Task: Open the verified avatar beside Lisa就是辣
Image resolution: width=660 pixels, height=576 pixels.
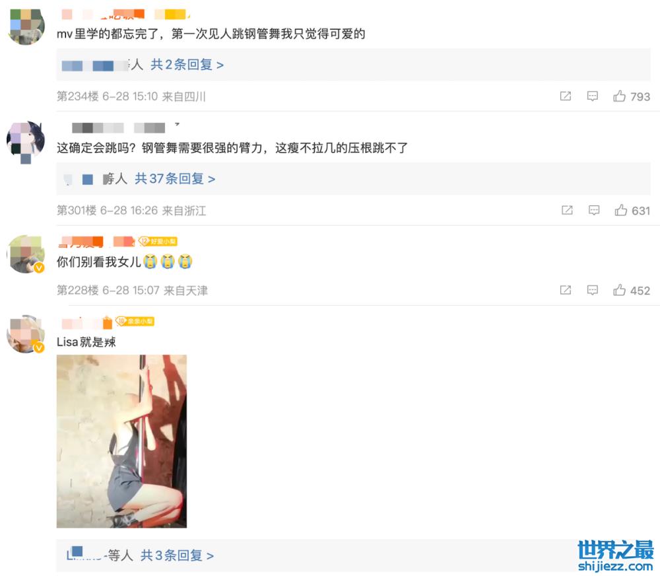Action: (26, 334)
